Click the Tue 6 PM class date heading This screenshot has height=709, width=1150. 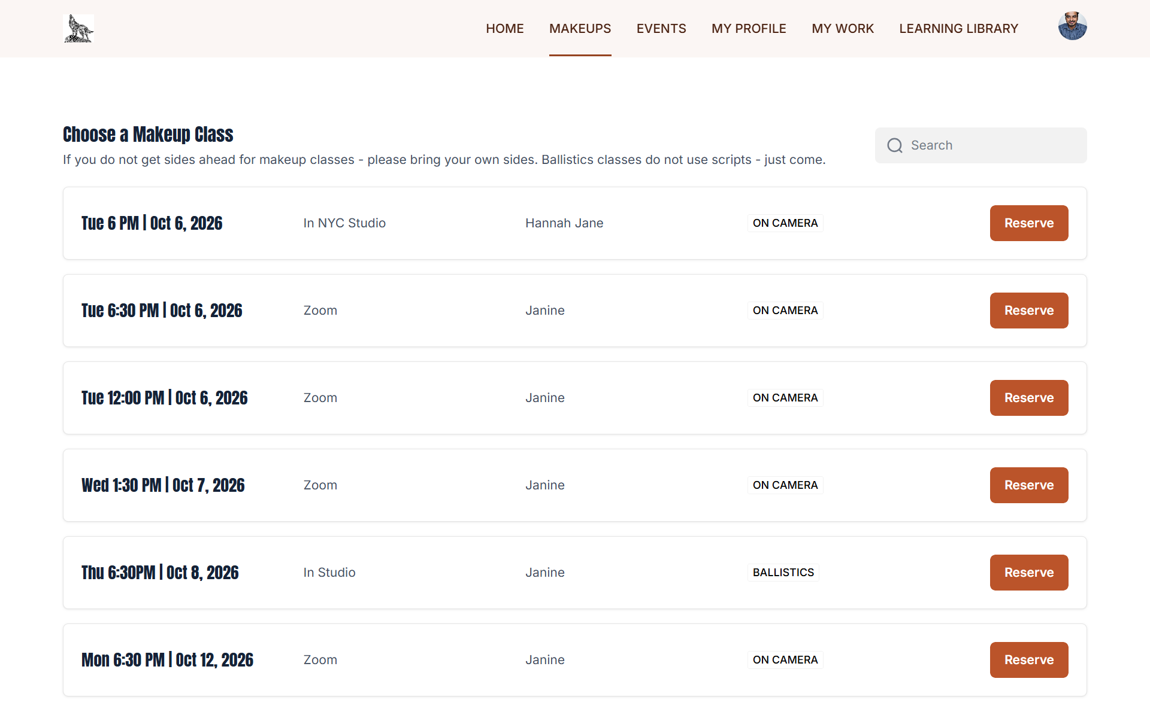pyautogui.click(x=152, y=223)
